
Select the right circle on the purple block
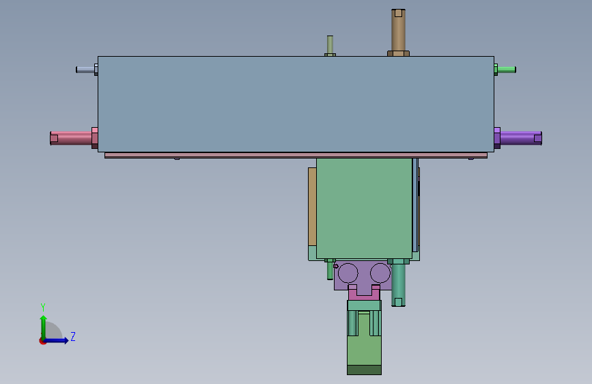click(x=380, y=273)
